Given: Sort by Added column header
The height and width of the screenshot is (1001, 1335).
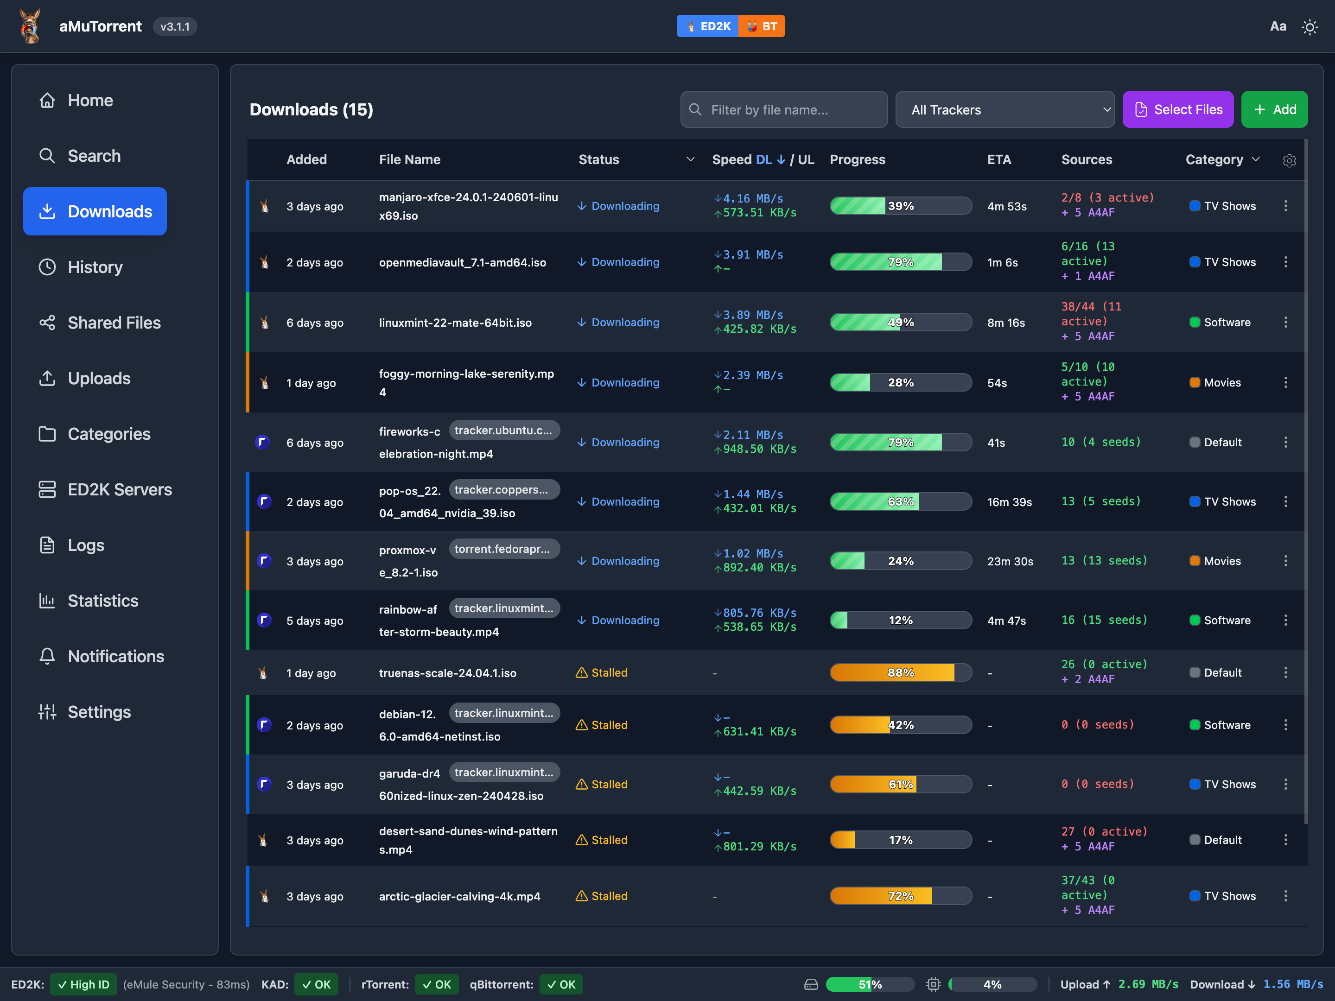Looking at the screenshot, I should 306,160.
